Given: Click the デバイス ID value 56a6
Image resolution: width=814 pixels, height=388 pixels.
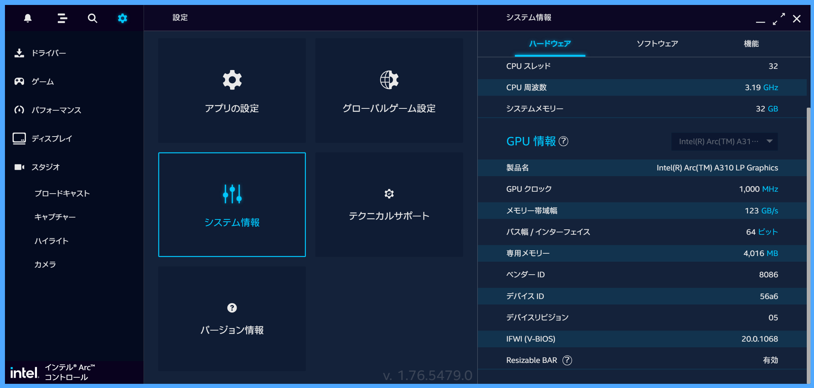Looking at the screenshot, I should (769, 296).
